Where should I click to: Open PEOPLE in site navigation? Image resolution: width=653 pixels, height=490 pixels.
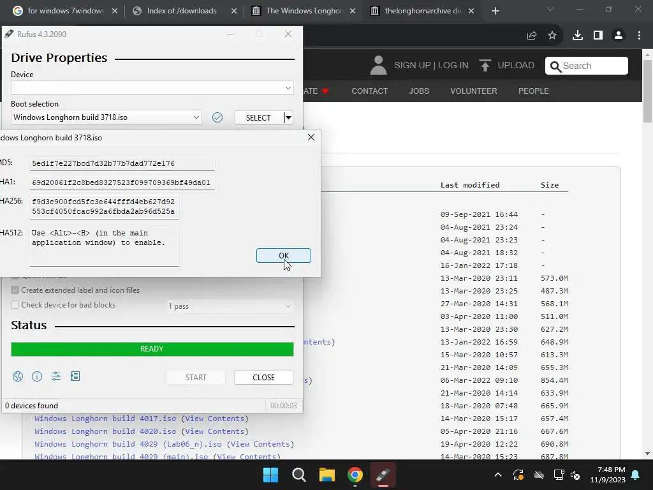coord(534,91)
